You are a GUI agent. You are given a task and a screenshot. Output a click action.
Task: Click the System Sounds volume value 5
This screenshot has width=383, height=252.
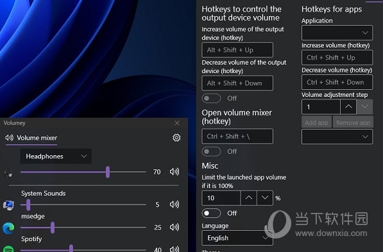[x=158, y=205]
